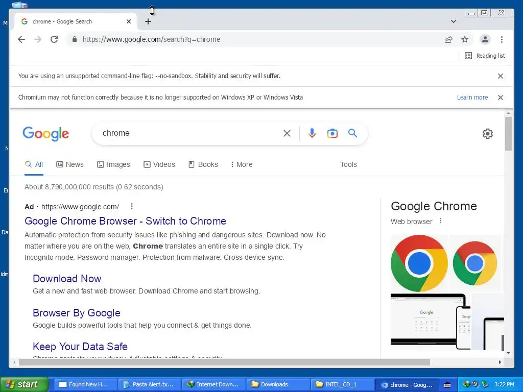Close the chrome - Google Search tab
Screen dimensions: 523x392
click(x=129, y=21)
